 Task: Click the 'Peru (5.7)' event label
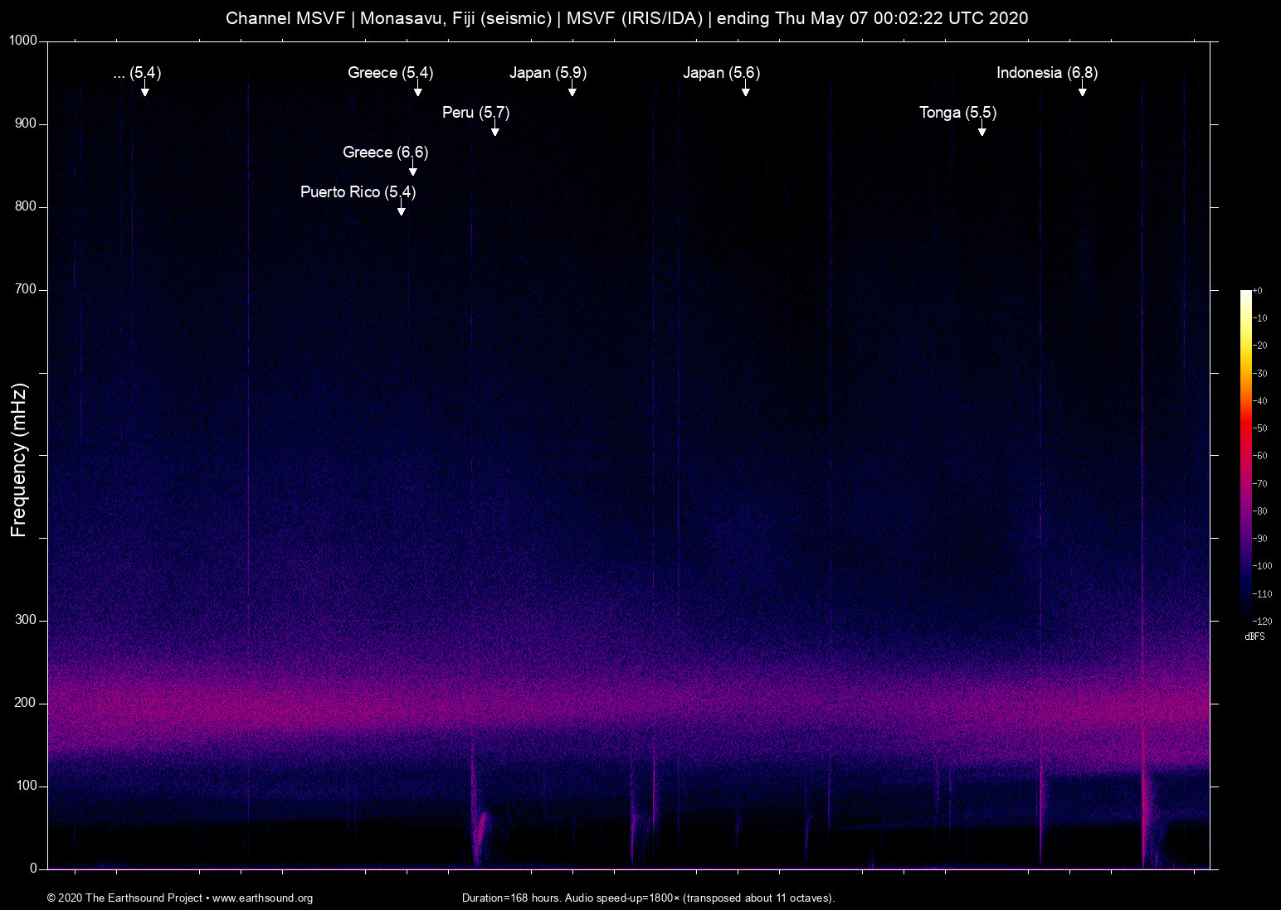(x=475, y=113)
